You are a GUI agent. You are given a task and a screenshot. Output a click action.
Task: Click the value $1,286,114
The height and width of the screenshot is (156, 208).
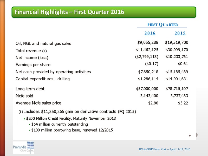tap(148, 79)
